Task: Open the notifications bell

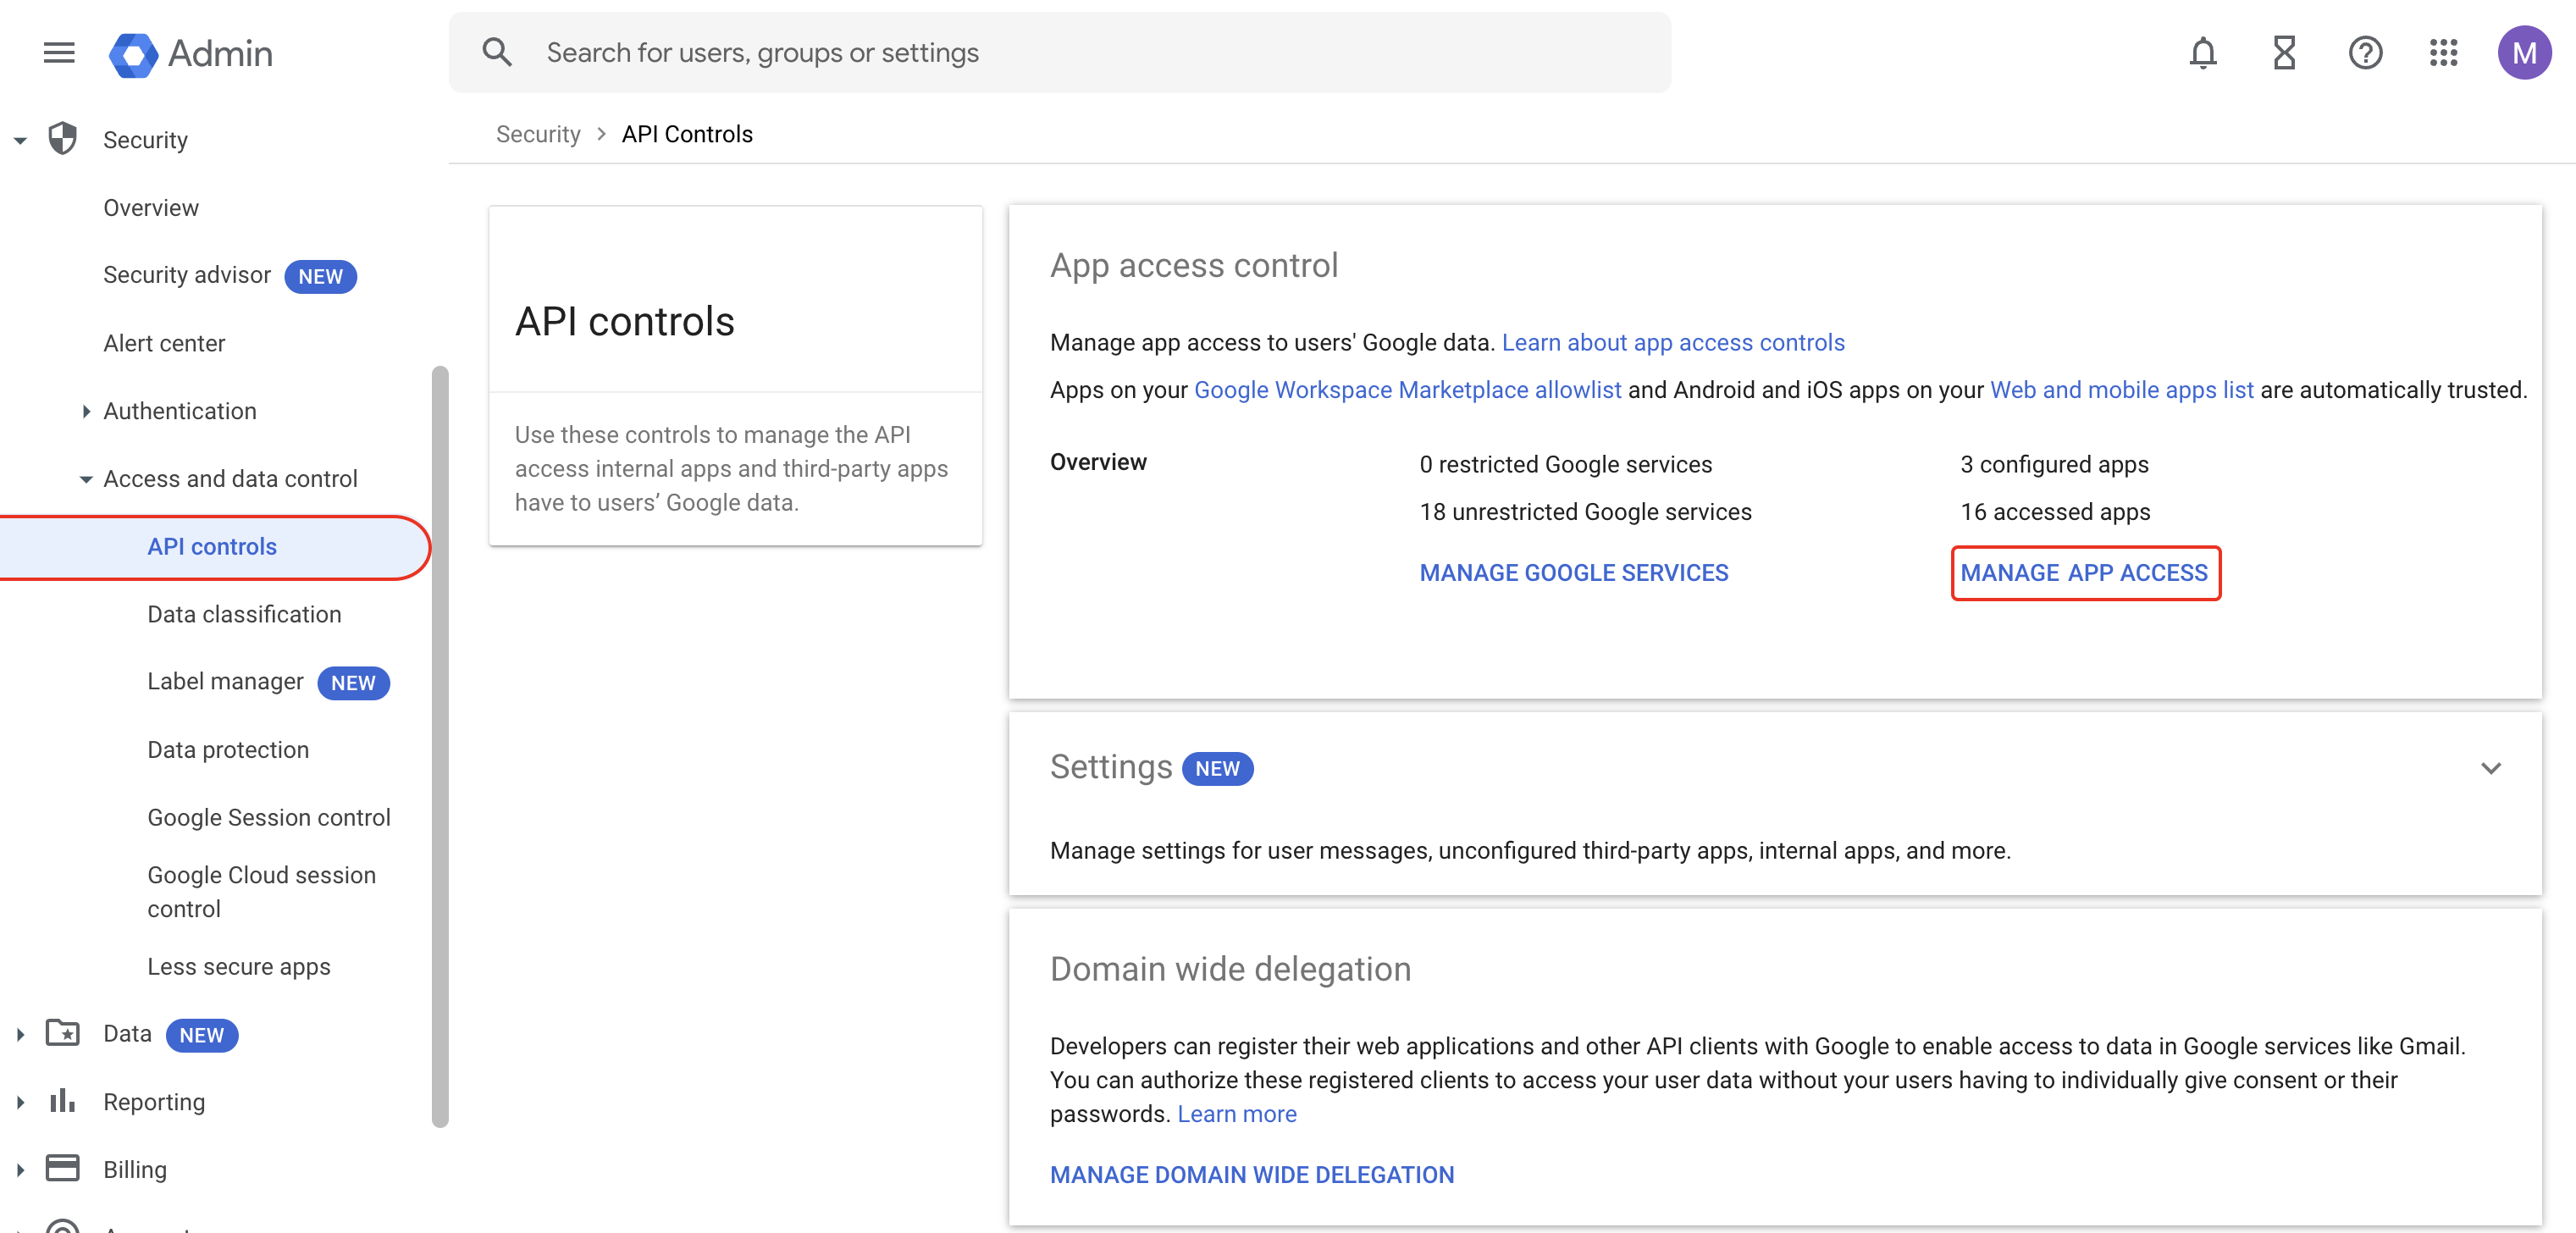Action: pyautogui.click(x=2202, y=53)
